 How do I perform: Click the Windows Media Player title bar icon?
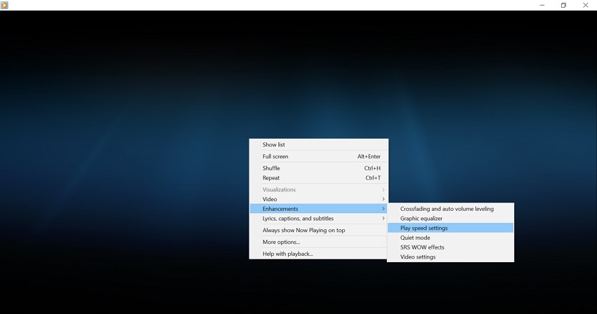[x=4, y=5]
